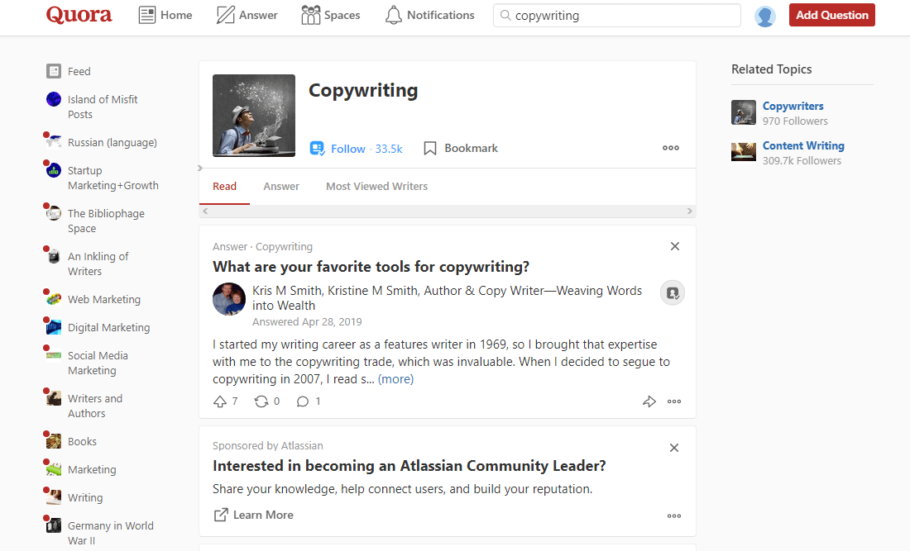Click the Copywriters topic thumbnail
Viewport: 910px width, 551px height.
pyautogui.click(x=744, y=112)
